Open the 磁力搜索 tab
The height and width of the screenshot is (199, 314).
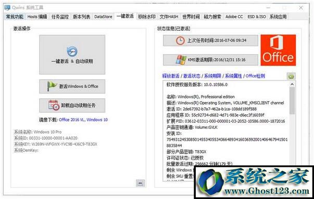tap(212, 17)
